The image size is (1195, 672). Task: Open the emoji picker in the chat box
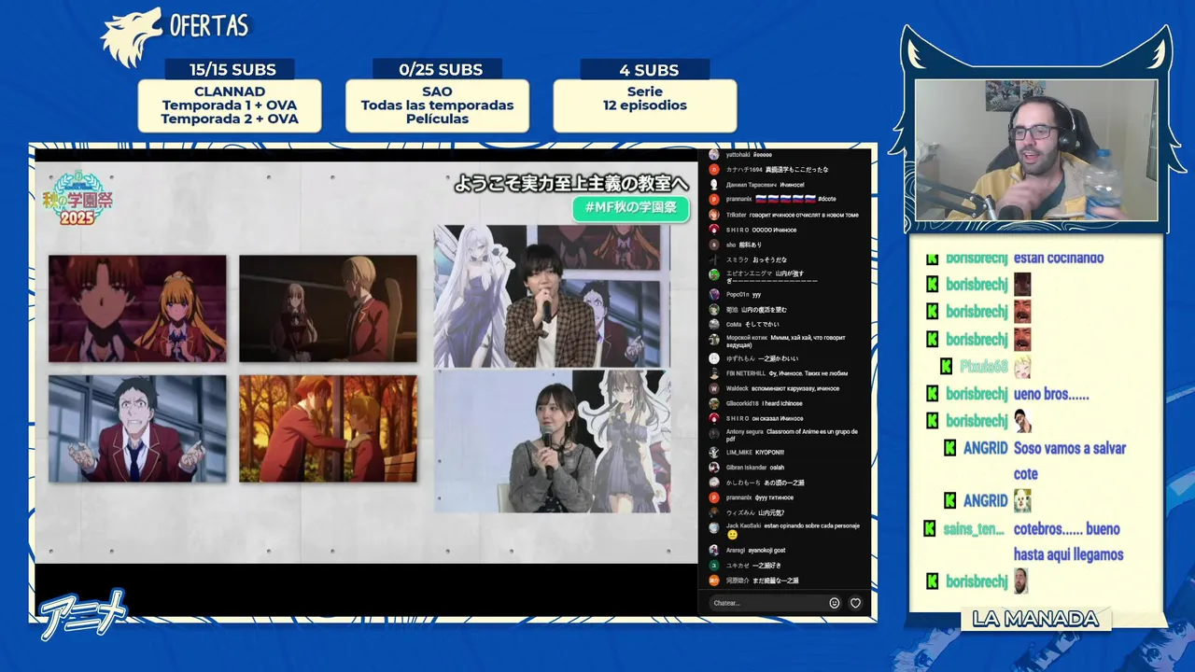(x=835, y=603)
